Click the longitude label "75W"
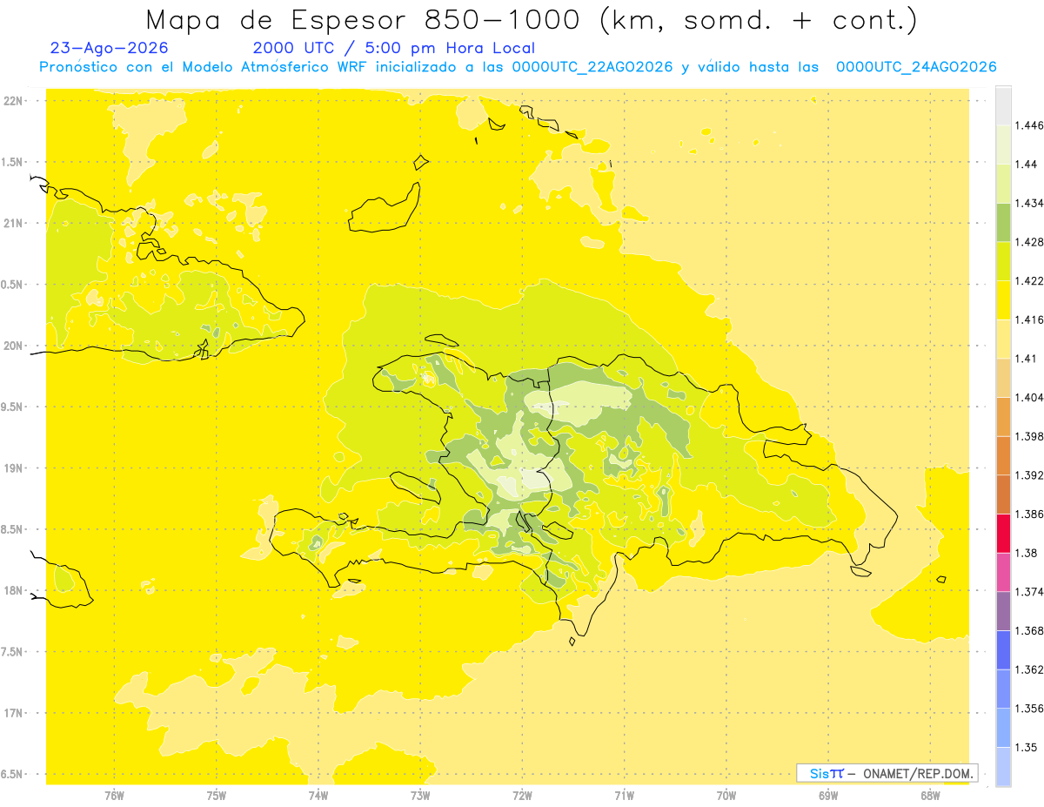Image resolution: width=1044 pixels, height=807 pixels. tap(216, 796)
